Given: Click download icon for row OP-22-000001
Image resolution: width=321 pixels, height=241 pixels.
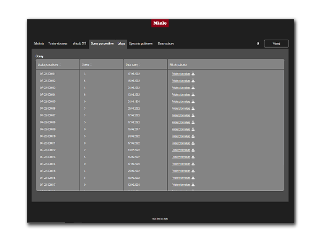Looking at the screenshot, I should pyautogui.click(x=193, y=73).
